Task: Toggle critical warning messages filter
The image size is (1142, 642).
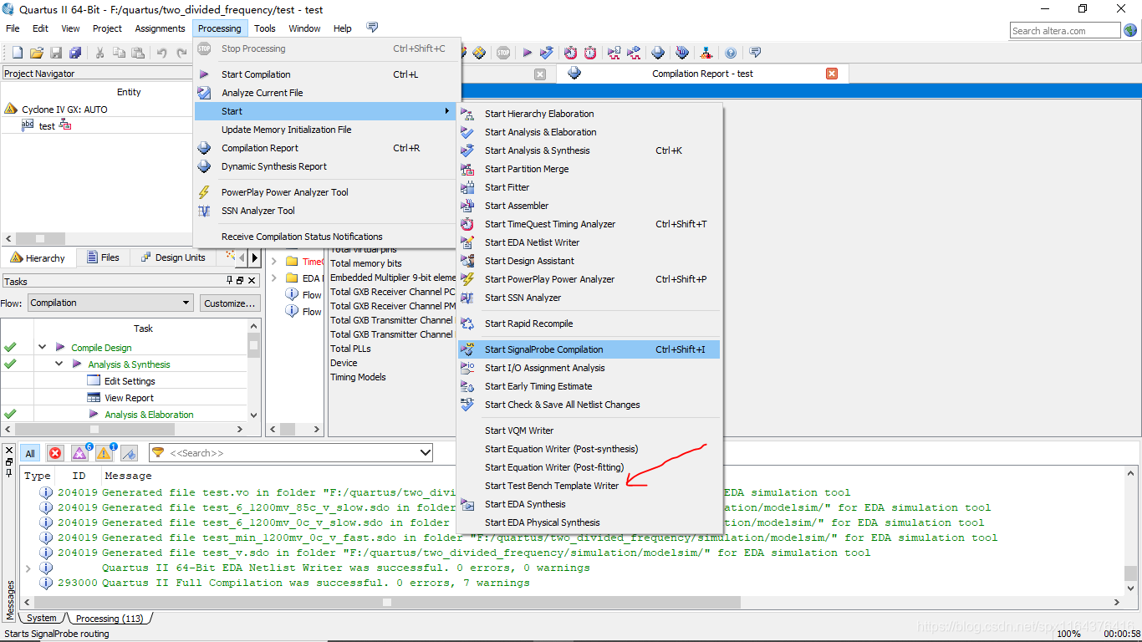Action: 80,453
